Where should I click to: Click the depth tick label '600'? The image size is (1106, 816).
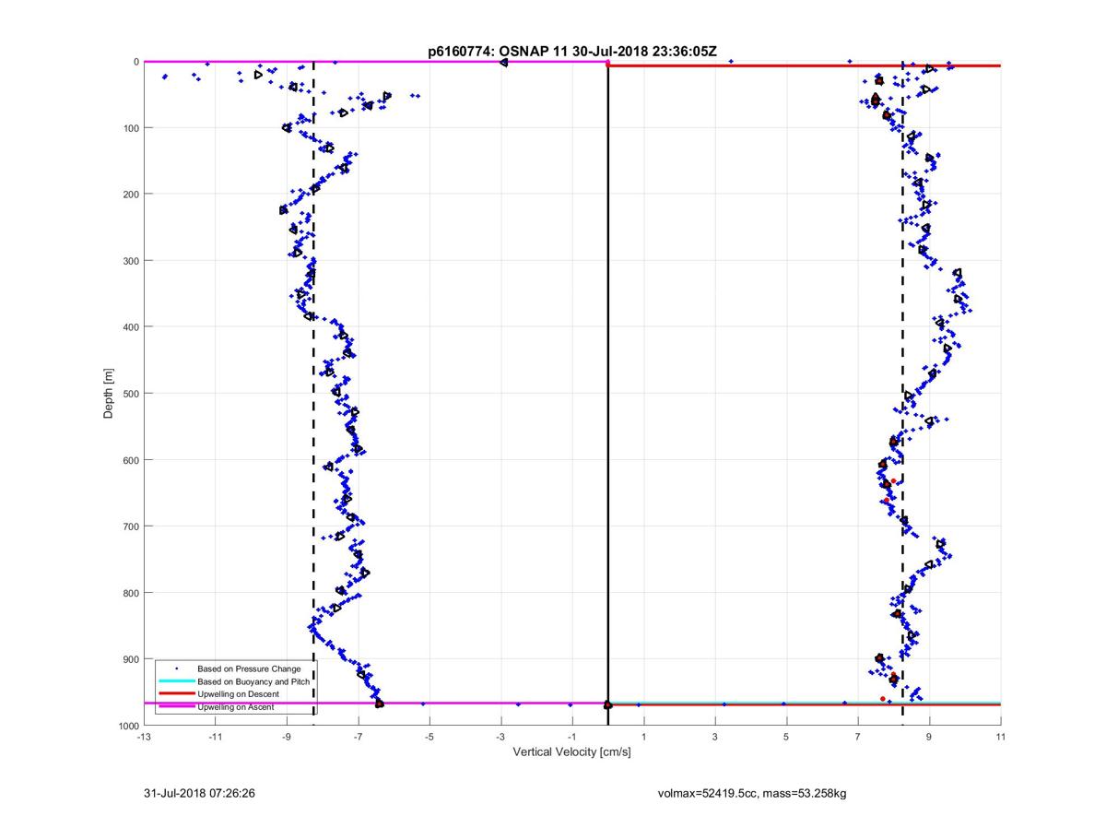(x=131, y=460)
